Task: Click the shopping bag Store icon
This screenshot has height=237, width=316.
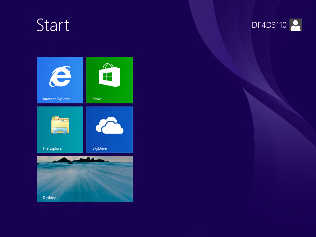Action: pos(110,75)
